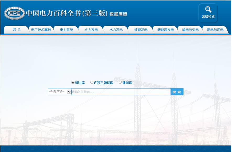Choose 内容主题词库 radio option
232x152 pixels.
pos(92,82)
